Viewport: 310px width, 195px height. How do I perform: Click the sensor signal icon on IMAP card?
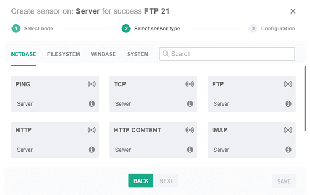pos(288,130)
